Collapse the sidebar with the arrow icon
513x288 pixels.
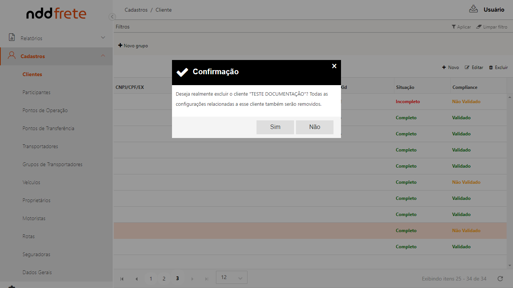pyautogui.click(x=112, y=16)
